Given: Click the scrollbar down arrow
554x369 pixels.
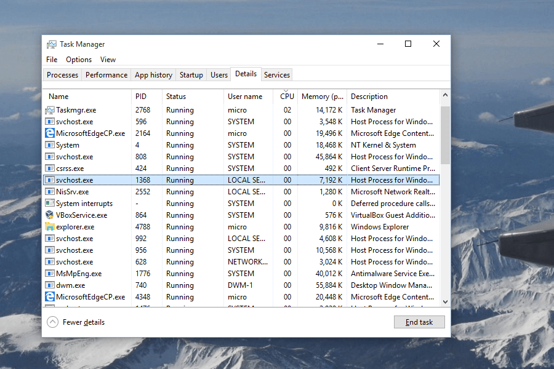Looking at the screenshot, I should pos(445,302).
